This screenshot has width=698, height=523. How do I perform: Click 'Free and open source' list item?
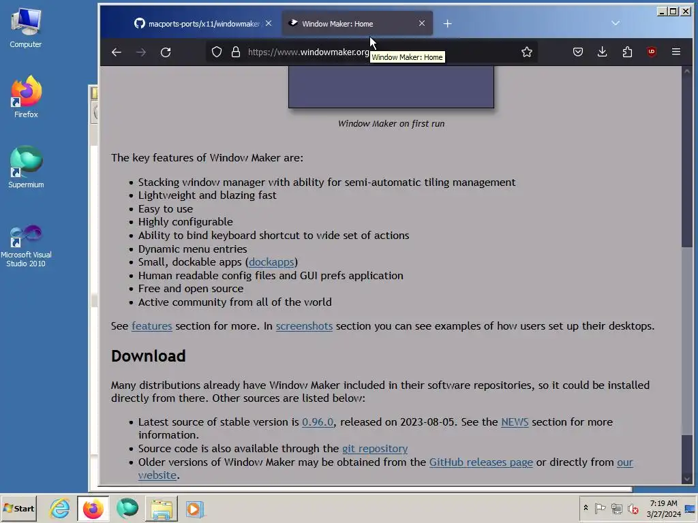coord(191,289)
